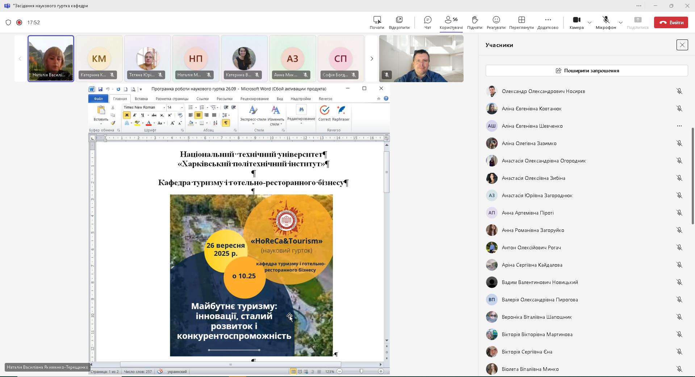Switch to the Вид ribbon tab
The width and height of the screenshot is (695, 377).
[280, 99]
